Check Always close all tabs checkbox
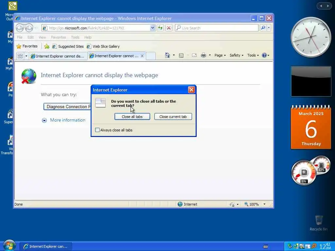The image size is (335, 251). pyautogui.click(x=97, y=130)
